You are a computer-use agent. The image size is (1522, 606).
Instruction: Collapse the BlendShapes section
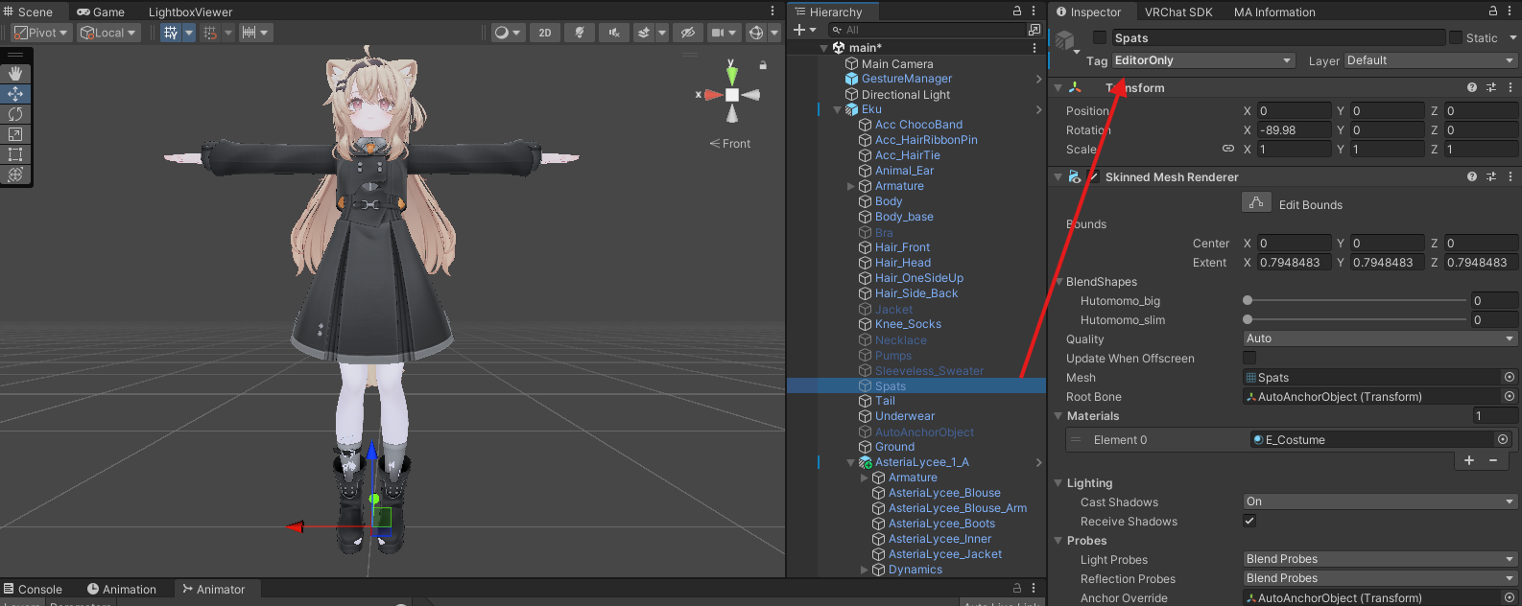(x=1059, y=282)
